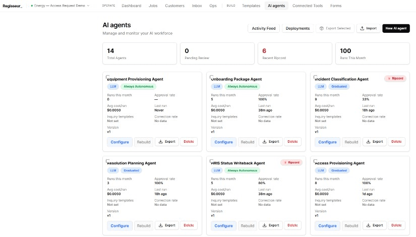Delete the Equipment Provisioning Agent

(x=189, y=142)
